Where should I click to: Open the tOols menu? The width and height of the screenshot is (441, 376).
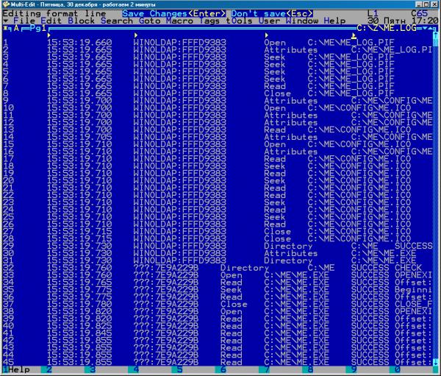pos(240,21)
